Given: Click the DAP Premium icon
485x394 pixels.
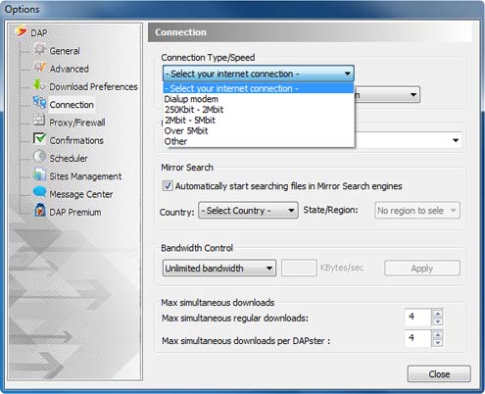Looking at the screenshot, I should coord(39,210).
